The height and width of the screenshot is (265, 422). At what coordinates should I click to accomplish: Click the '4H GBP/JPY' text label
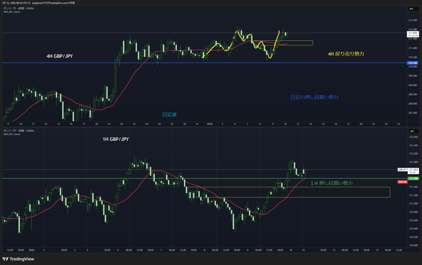(x=61, y=55)
